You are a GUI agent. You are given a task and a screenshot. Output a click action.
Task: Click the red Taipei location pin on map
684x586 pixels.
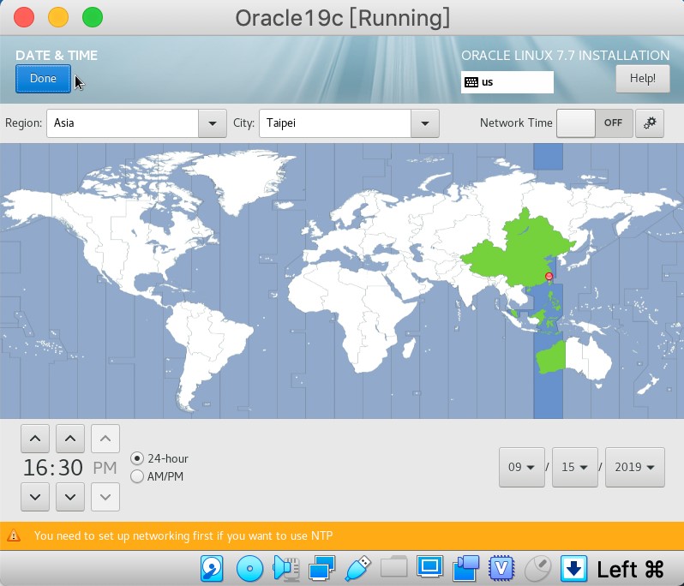click(x=549, y=277)
